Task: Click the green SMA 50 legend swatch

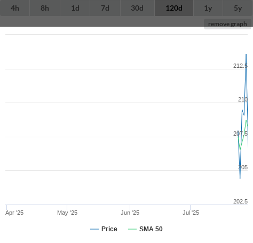Action: click(x=132, y=229)
